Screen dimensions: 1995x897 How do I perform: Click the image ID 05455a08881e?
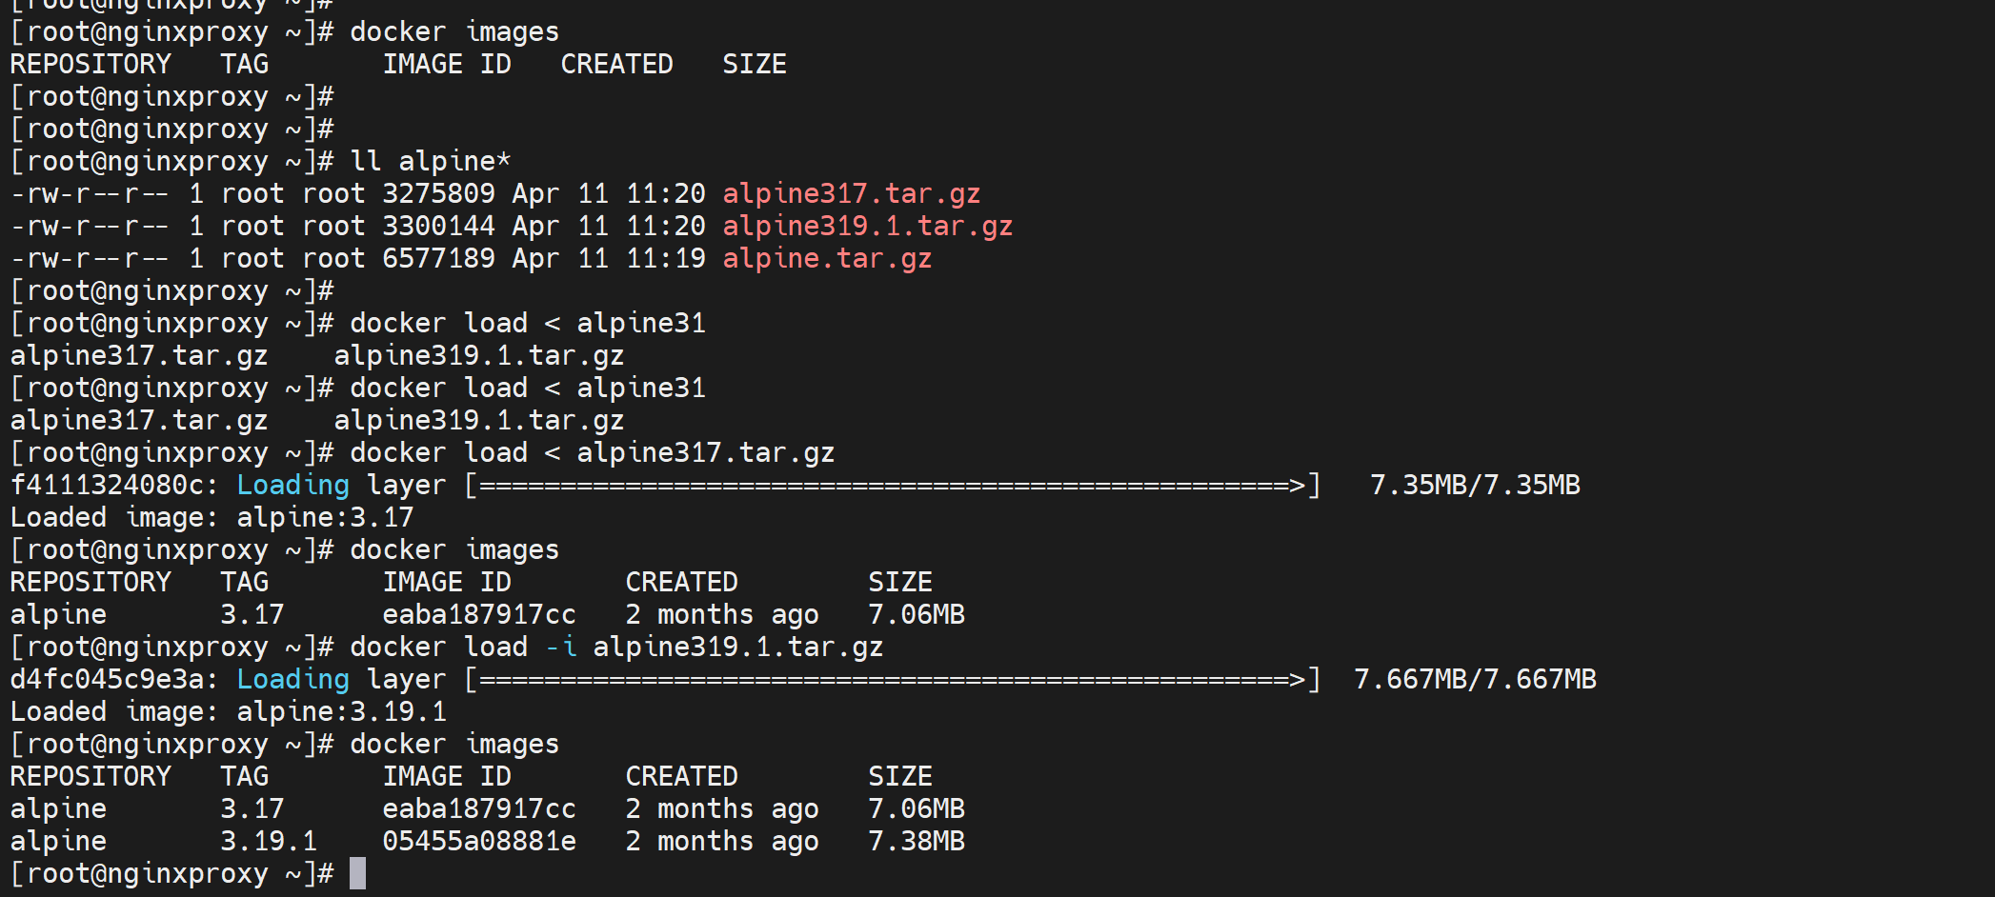pos(478,842)
